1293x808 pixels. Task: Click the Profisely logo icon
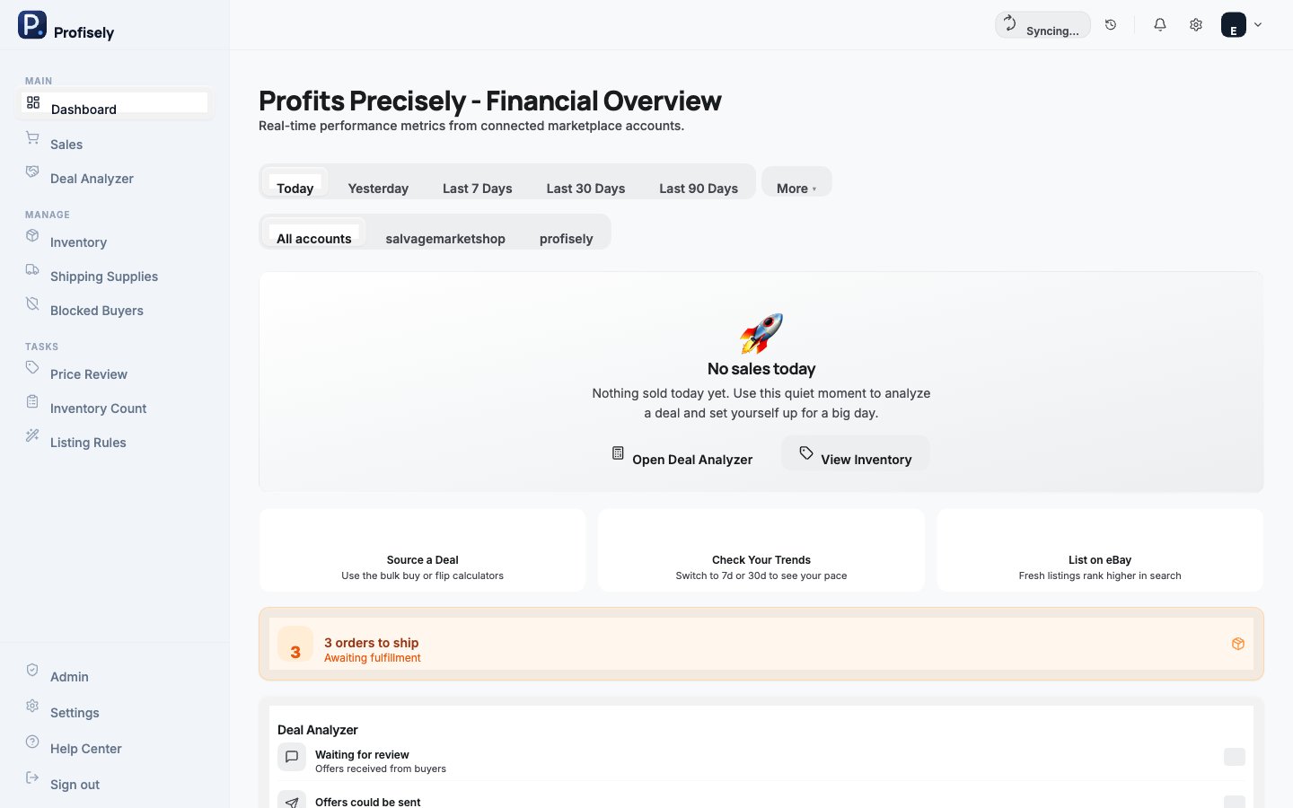click(32, 25)
